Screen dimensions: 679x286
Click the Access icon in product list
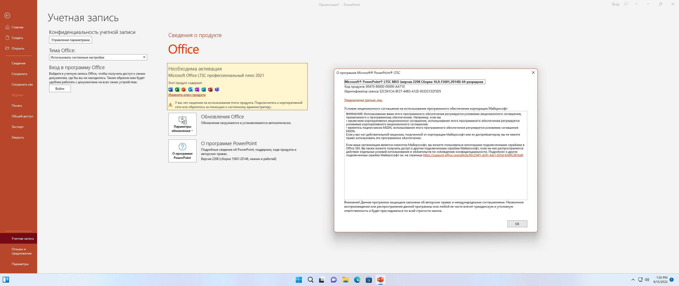pos(210,90)
